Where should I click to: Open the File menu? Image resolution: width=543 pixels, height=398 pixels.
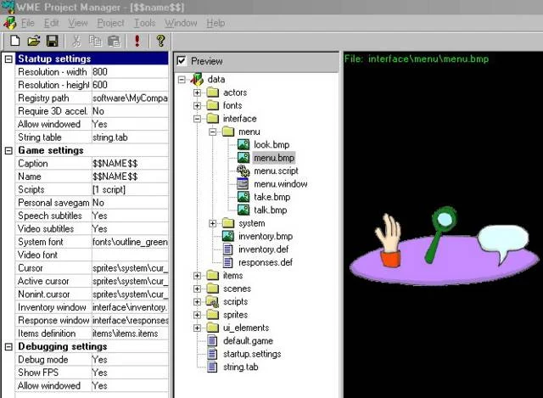(x=28, y=23)
